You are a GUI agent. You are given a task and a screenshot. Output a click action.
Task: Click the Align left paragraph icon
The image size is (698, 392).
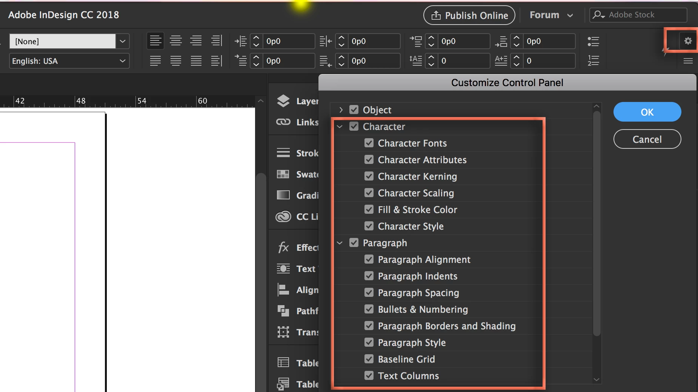(x=155, y=41)
